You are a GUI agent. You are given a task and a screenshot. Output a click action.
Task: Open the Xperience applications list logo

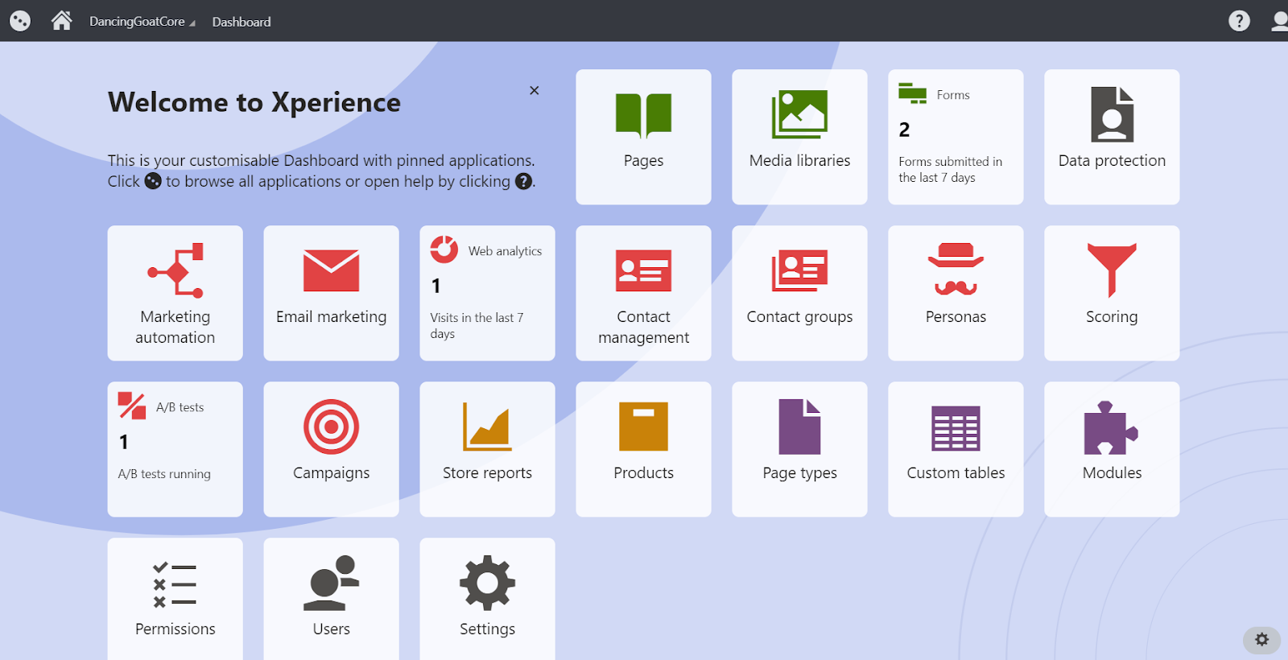20,21
